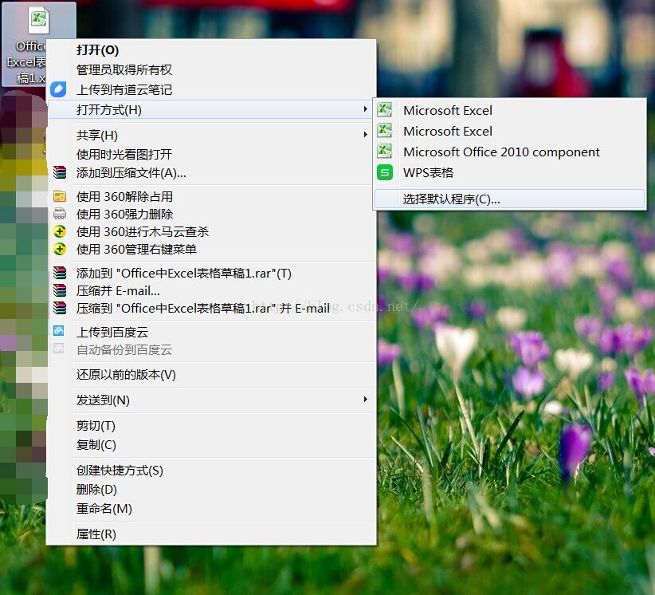Viewport: 655px width, 595px height.
Task: Choose 使用 360强力删除
Action: (212, 214)
